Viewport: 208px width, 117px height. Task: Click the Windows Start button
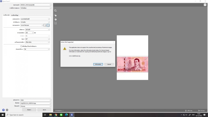tap(3, 115)
